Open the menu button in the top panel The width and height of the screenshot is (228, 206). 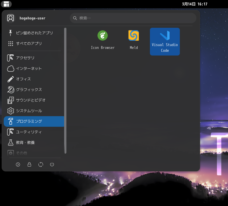pyautogui.click(x=6, y=4)
